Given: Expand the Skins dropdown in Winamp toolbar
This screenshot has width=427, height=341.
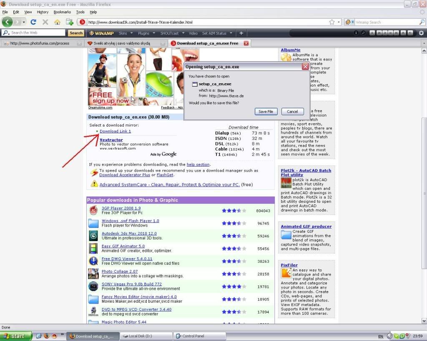Looking at the screenshot, I should pos(131,33).
